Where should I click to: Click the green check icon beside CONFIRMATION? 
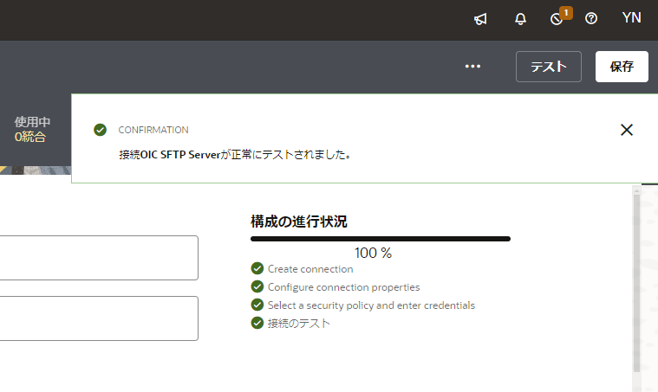pyautogui.click(x=101, y=130)
